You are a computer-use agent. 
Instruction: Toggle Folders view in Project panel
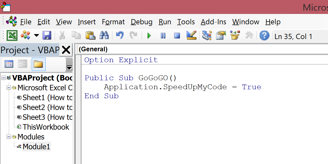tap(38, 64)
